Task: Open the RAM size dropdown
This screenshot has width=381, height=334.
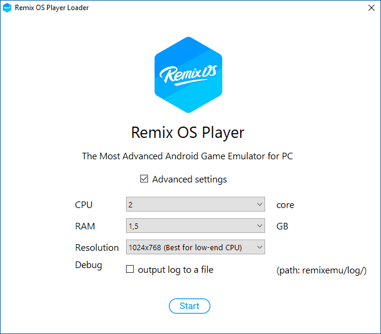Action: [196, 226]
